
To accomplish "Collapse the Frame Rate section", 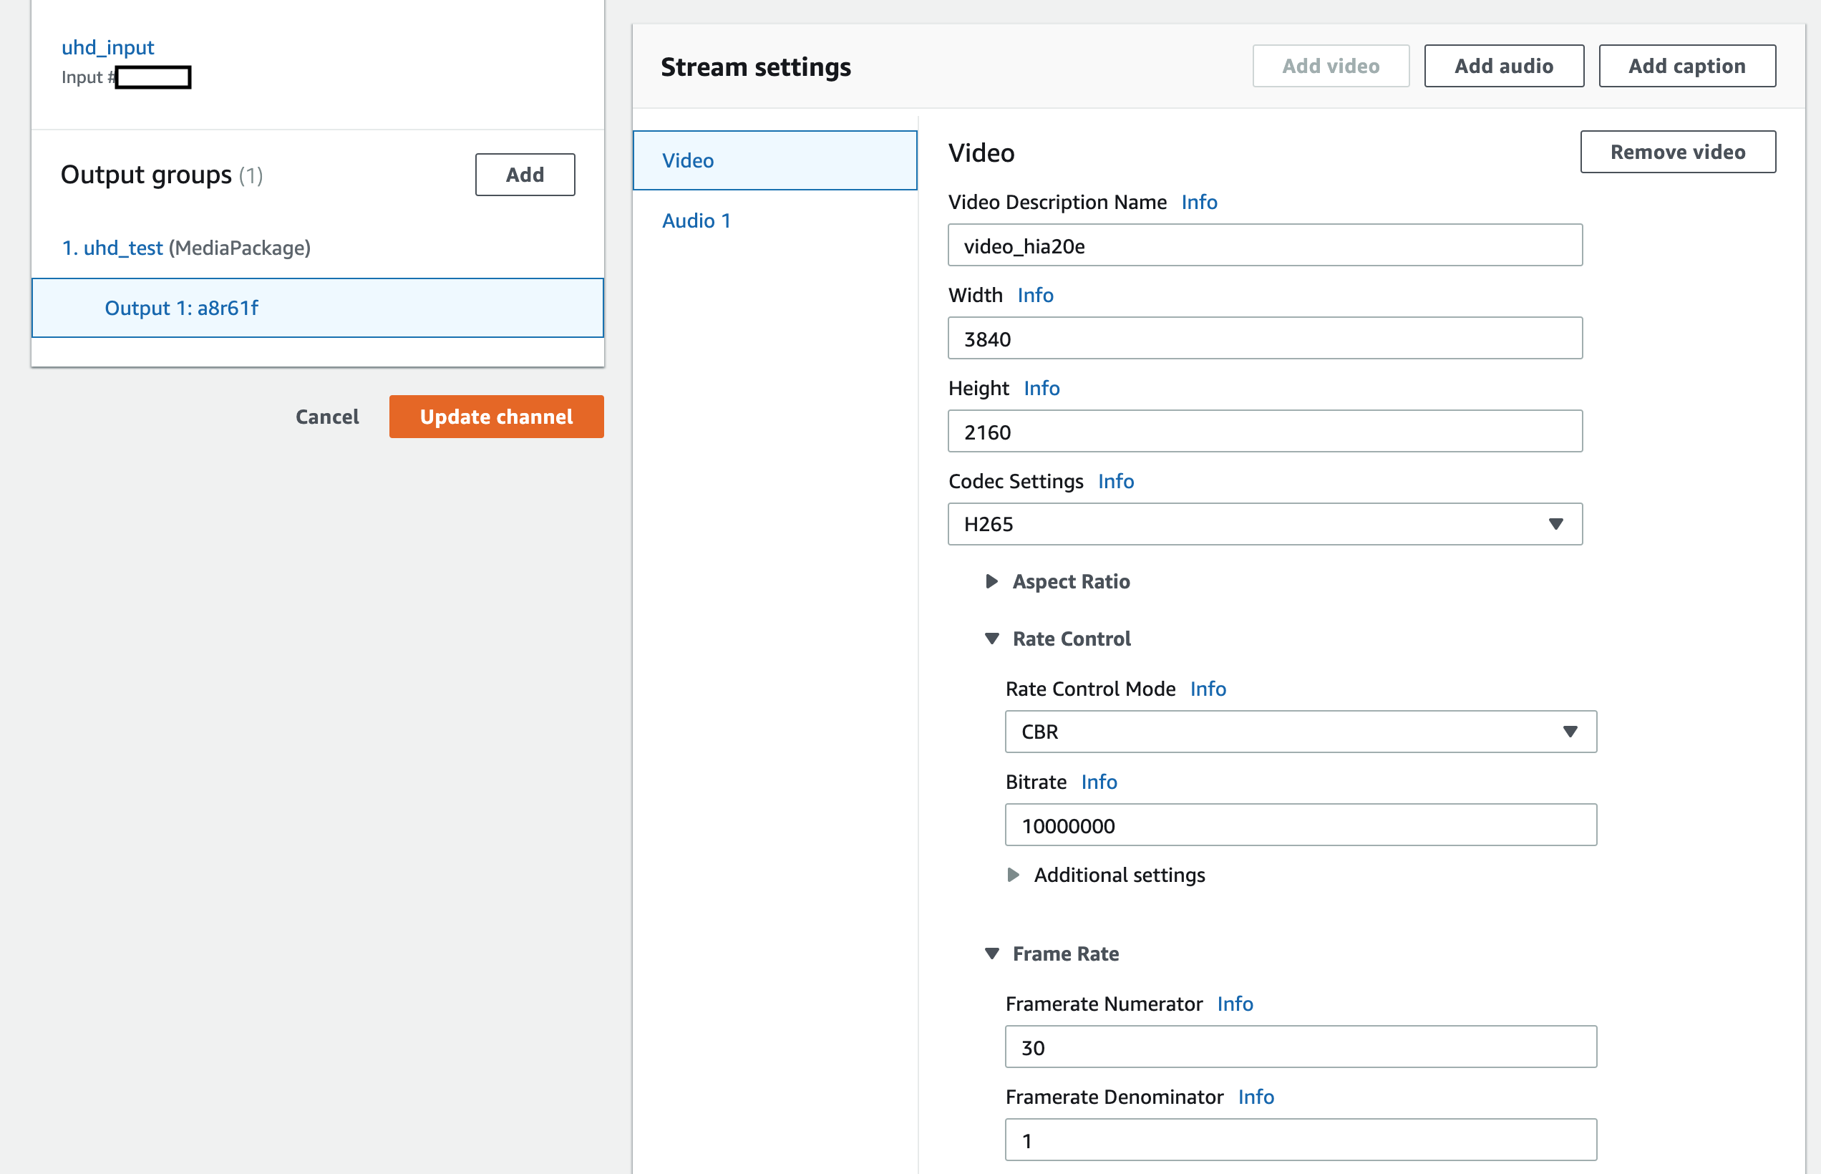I will (991, 954).
